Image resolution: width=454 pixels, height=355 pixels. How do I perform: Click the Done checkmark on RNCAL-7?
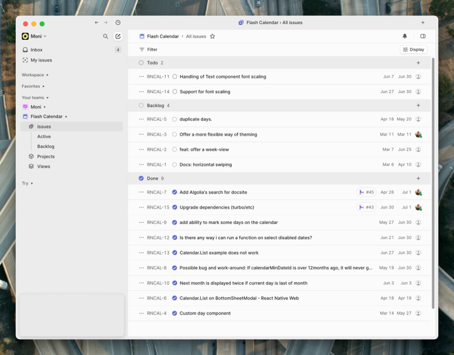click(x=175, y=192)
